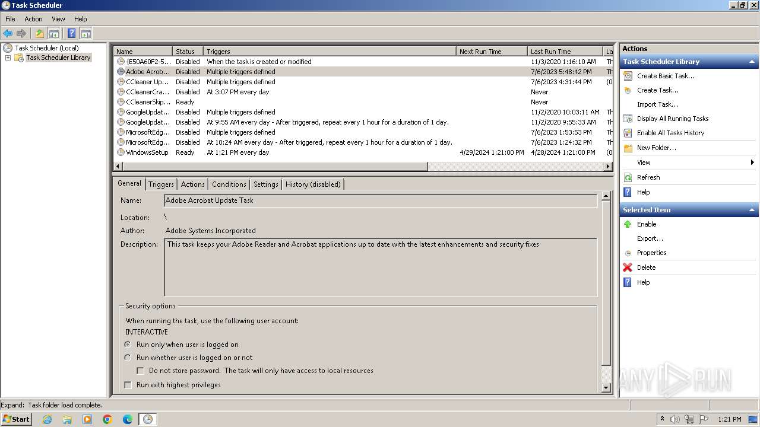
Task: Sort by Triggers column header
Action: point(330,52)
